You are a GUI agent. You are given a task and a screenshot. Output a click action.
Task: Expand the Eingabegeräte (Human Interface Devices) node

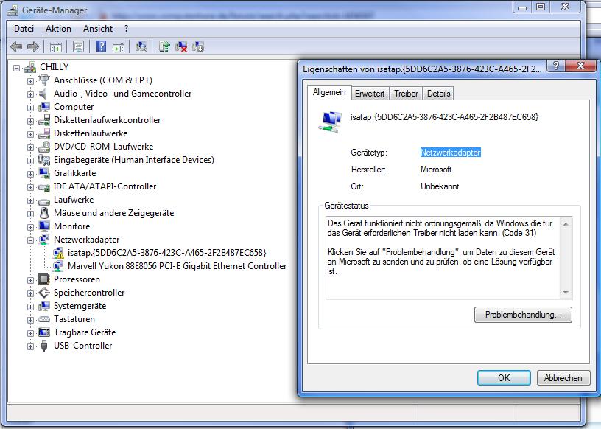coord(30,161)
